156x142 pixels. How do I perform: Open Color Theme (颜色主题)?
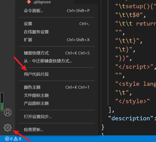pyautogui.click(x=57, y=87)
